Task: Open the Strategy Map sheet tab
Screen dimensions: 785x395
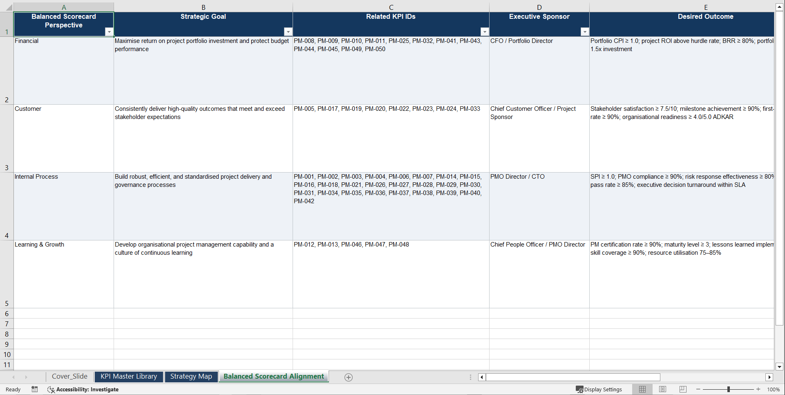Action: pyautogui.click(x=191, y=377)
